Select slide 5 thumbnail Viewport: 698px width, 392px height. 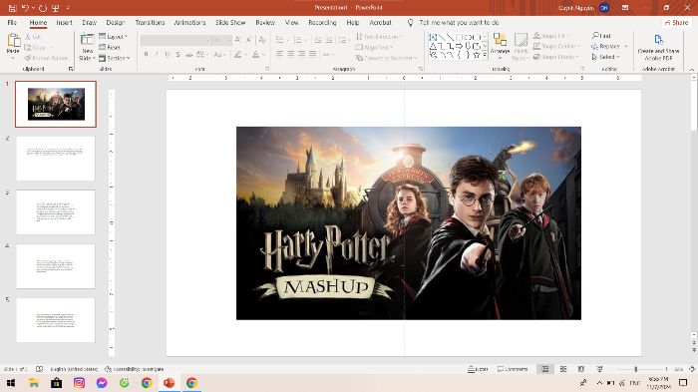pyautogui.click(x=56, y=320)
